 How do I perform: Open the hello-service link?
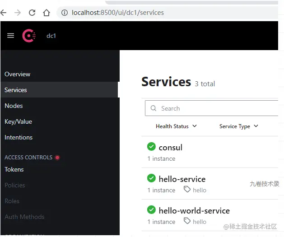182,179
